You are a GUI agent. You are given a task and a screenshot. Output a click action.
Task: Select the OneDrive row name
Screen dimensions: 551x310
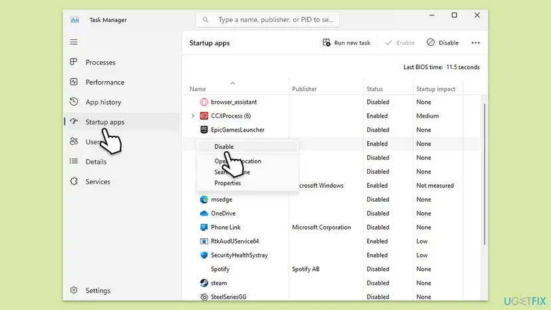[223, 214]
